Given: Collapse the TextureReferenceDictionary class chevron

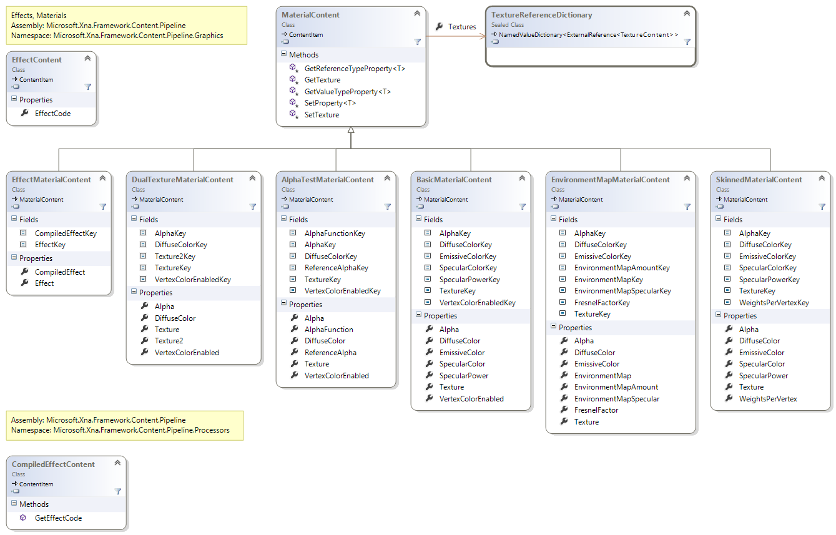Looking at the screenshot, I should [x=687, y=13].
